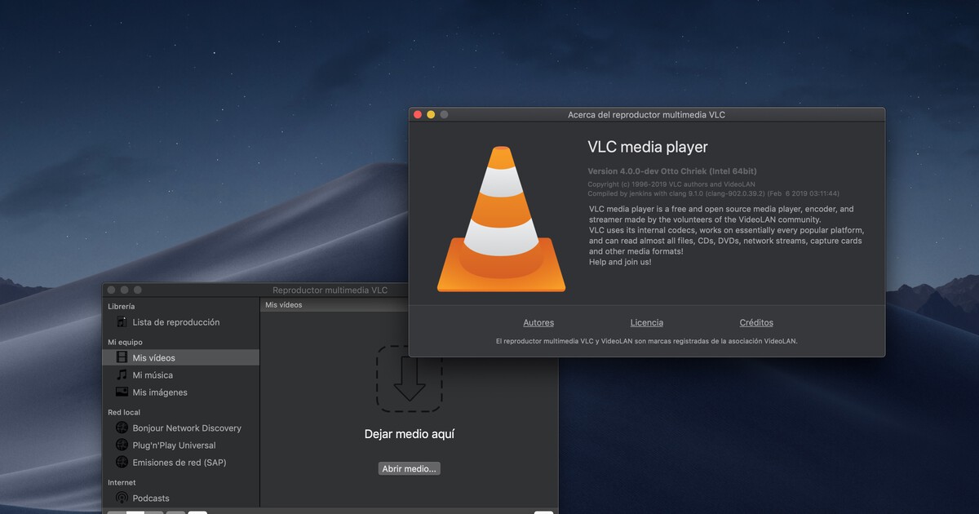Click the film strip icon for Mis vídeos
The height and width of the screenshot is (514, 979).
click(122, 357)
